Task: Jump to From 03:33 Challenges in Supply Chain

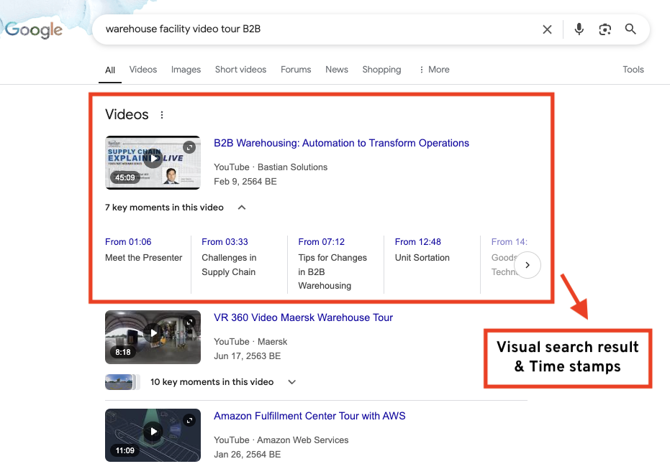Action: (229, 256)
